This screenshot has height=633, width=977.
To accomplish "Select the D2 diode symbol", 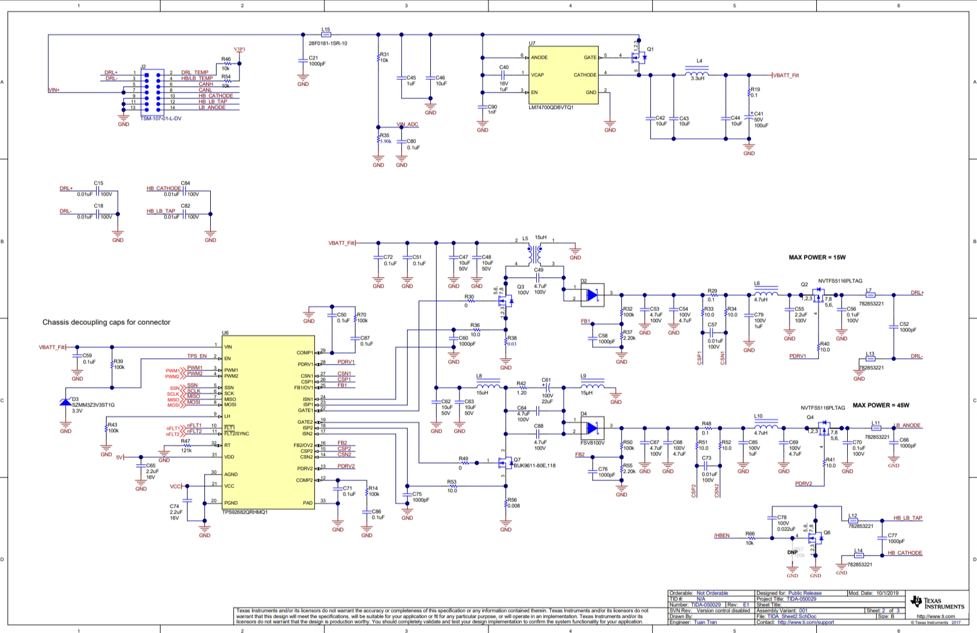I will [x=592, y=295].
